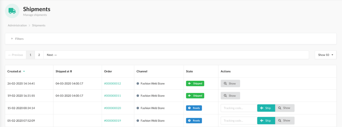Click shipped date in order #000000012 row
Screen dimensions: 342x127
(69, 84)
